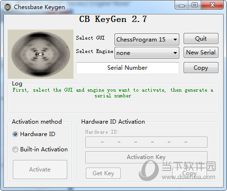Screen dimensions: 227x191
Task: Click the green log message text
Action: [x=113, y=93]
